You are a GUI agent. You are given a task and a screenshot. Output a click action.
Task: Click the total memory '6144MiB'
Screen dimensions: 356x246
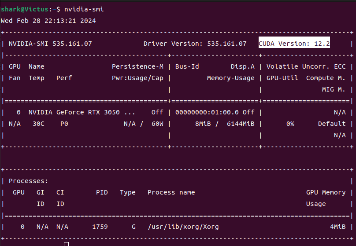(x=241, y=124)
